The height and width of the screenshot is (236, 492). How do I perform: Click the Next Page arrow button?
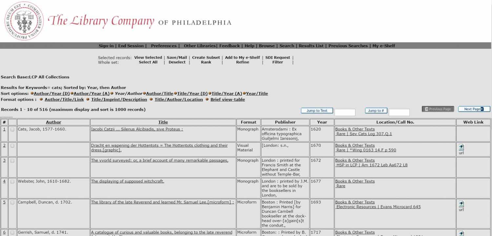tap(474, 109)
